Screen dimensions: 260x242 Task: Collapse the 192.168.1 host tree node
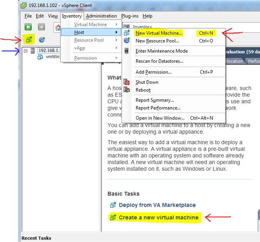(25, 51)
